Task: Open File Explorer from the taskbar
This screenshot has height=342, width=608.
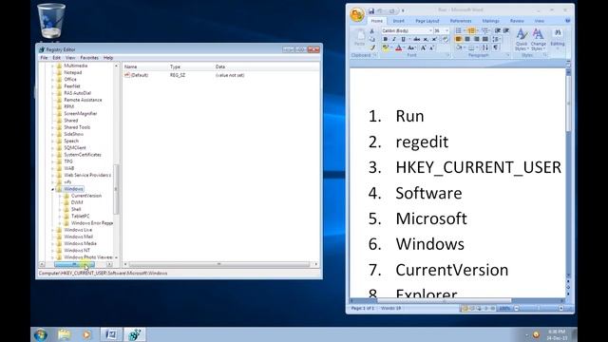Action: (x=65, y=334)
